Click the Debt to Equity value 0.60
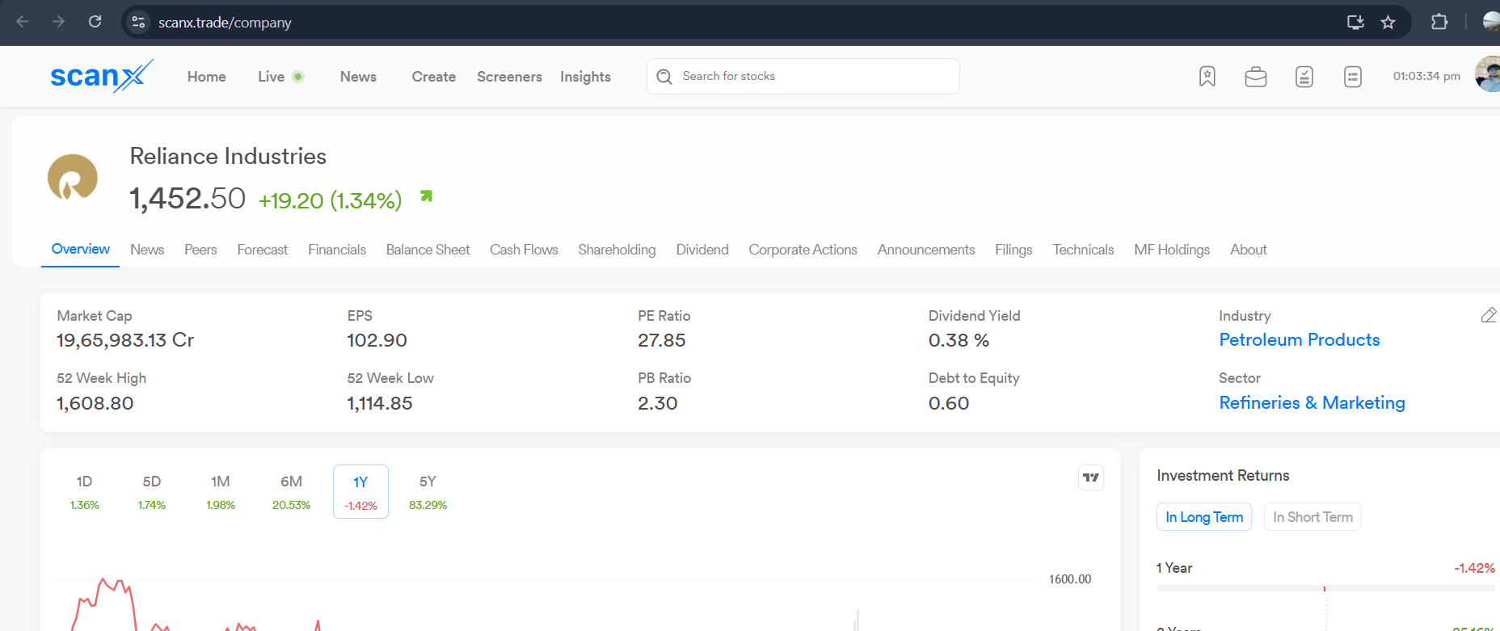 (x=949, y=403)
